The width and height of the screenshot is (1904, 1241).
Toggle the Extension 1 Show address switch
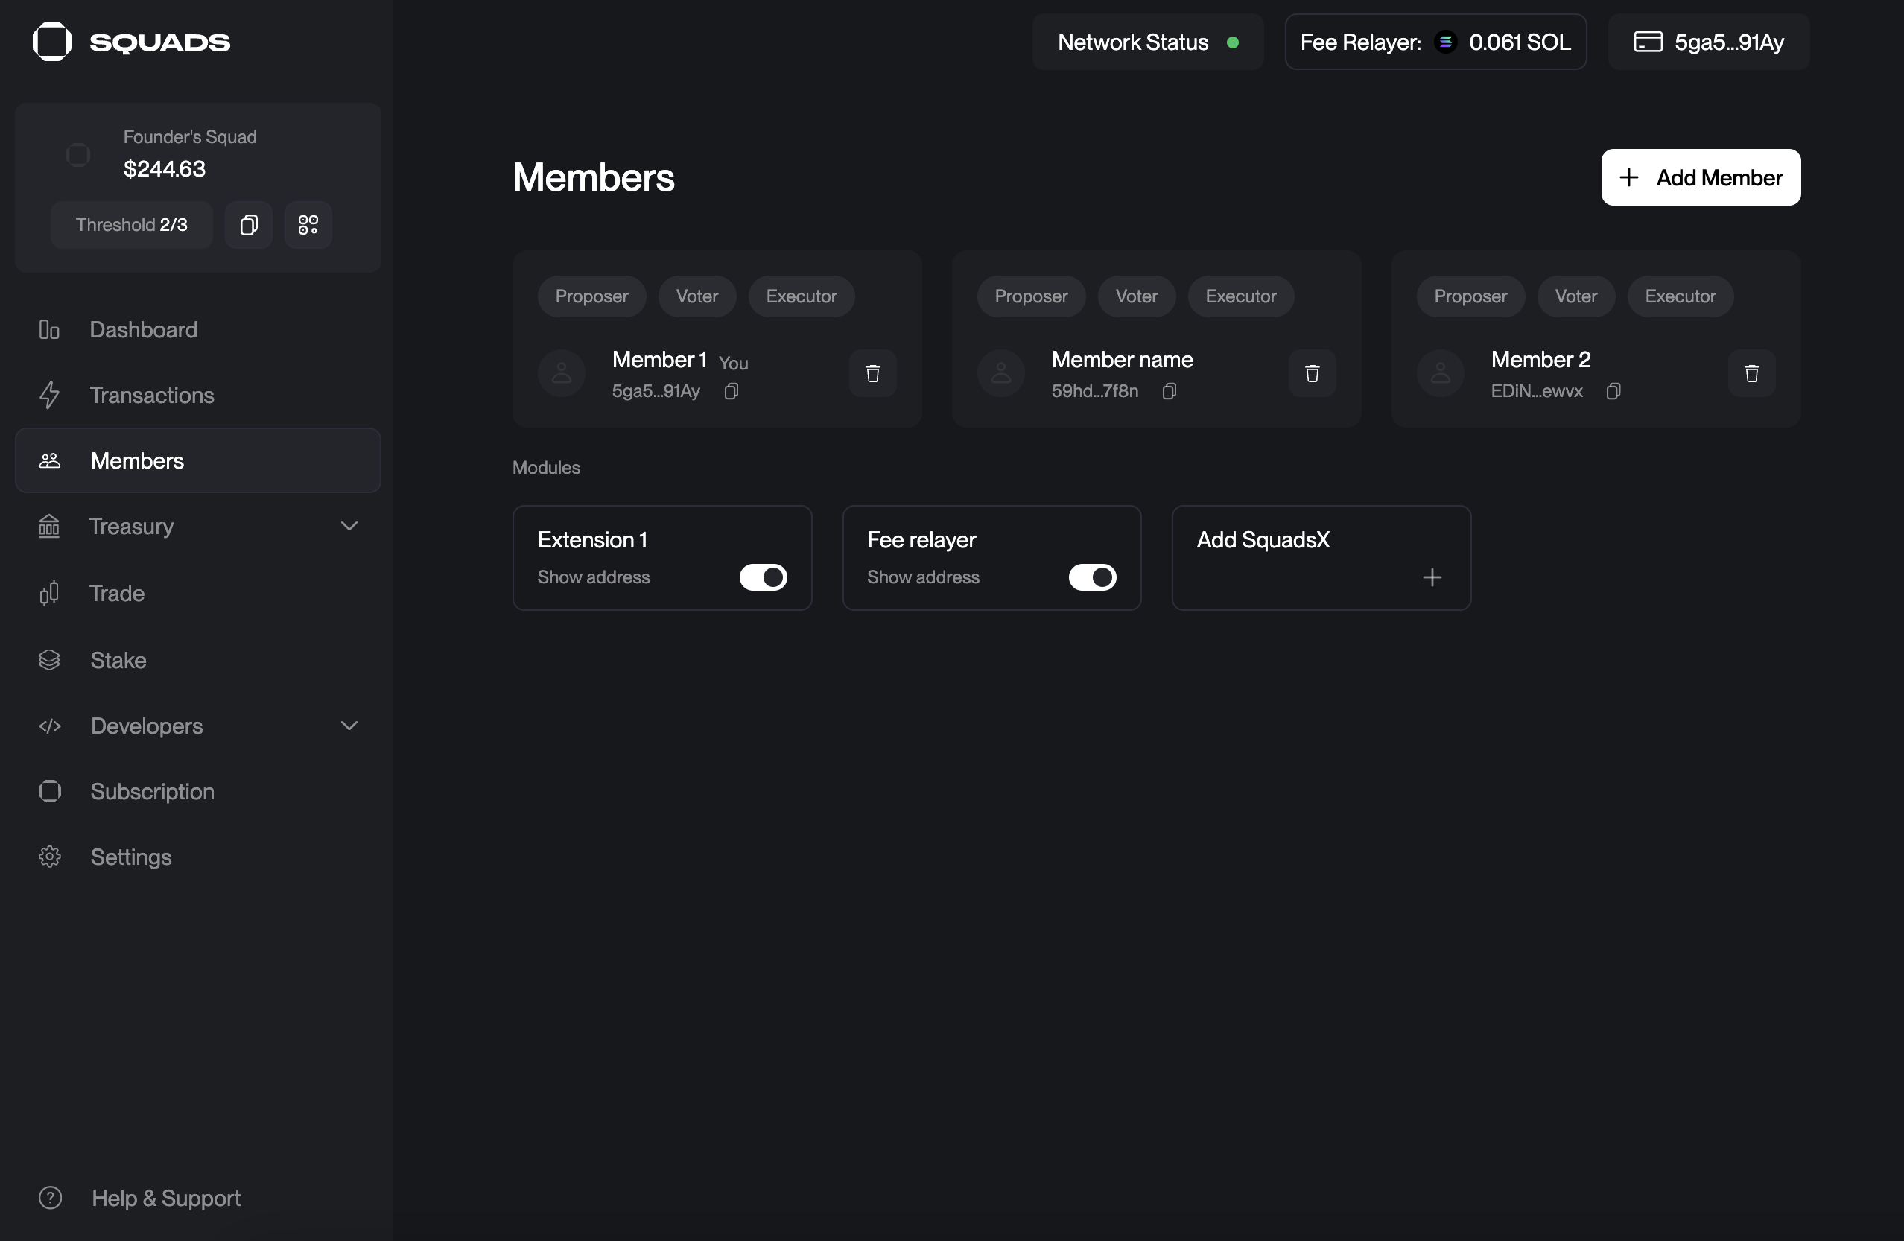[762, 577]
